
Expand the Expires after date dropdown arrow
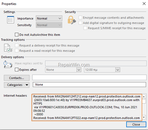pyautogui.click(x=79, y=70)
